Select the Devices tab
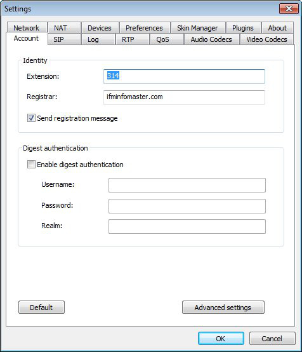 click(100, 28)
